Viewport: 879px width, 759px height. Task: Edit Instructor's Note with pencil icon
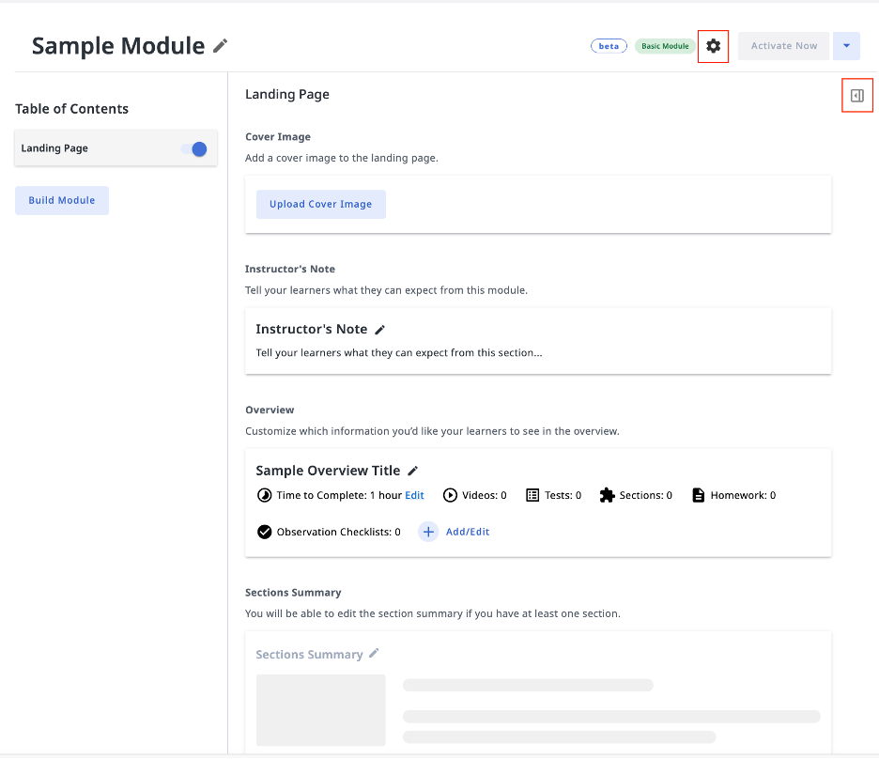379,330
